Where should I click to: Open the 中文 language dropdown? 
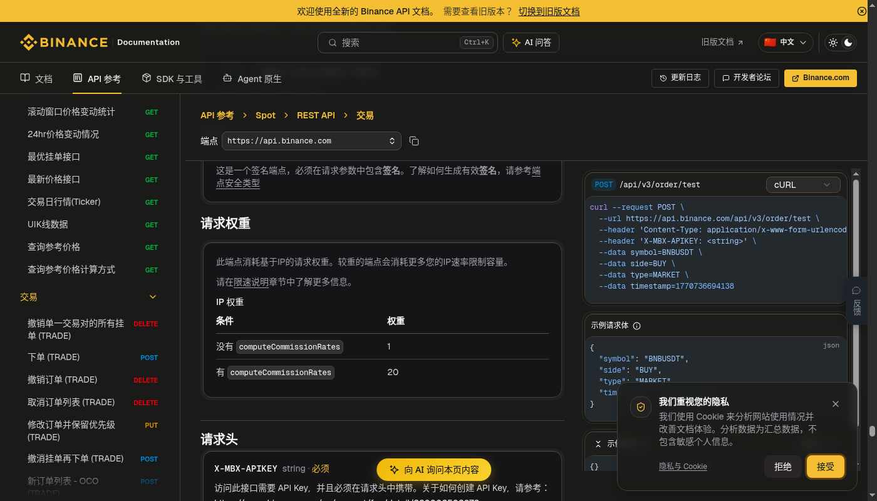point(786,43)
